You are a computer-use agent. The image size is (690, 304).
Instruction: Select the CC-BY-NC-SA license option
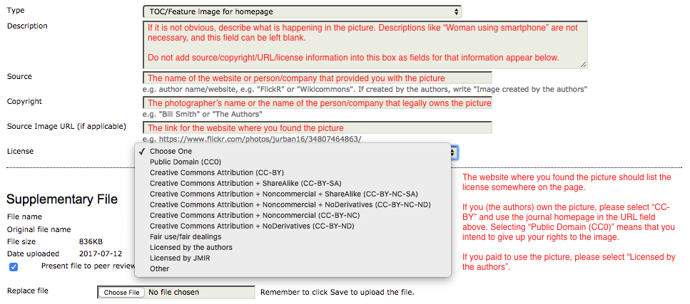pyautogui.click(x=283, y=194)
